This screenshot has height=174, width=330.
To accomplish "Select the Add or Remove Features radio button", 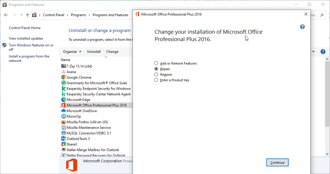I will click(x=156, y=63).
